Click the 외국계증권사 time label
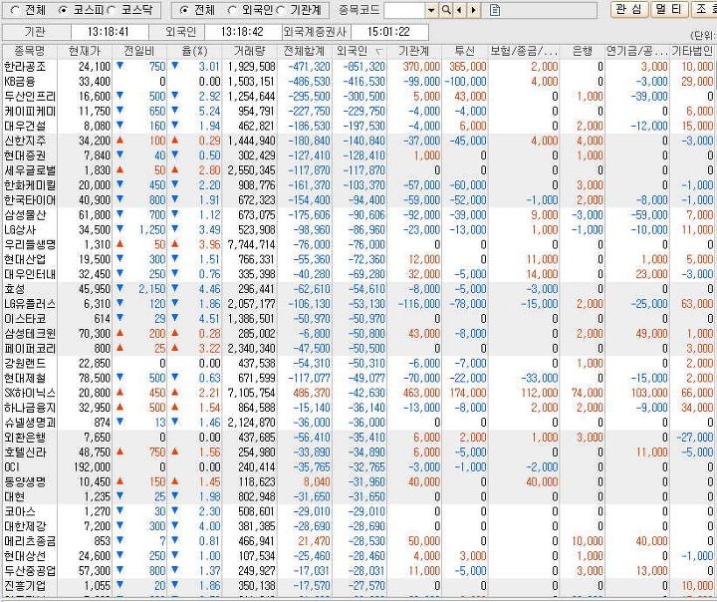 [315, 32]
